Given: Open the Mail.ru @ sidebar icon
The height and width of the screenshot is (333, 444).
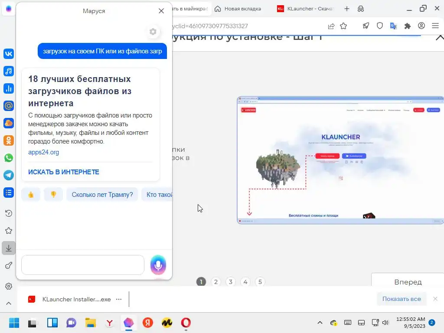Looking at the screenshot, I should 9,106.
